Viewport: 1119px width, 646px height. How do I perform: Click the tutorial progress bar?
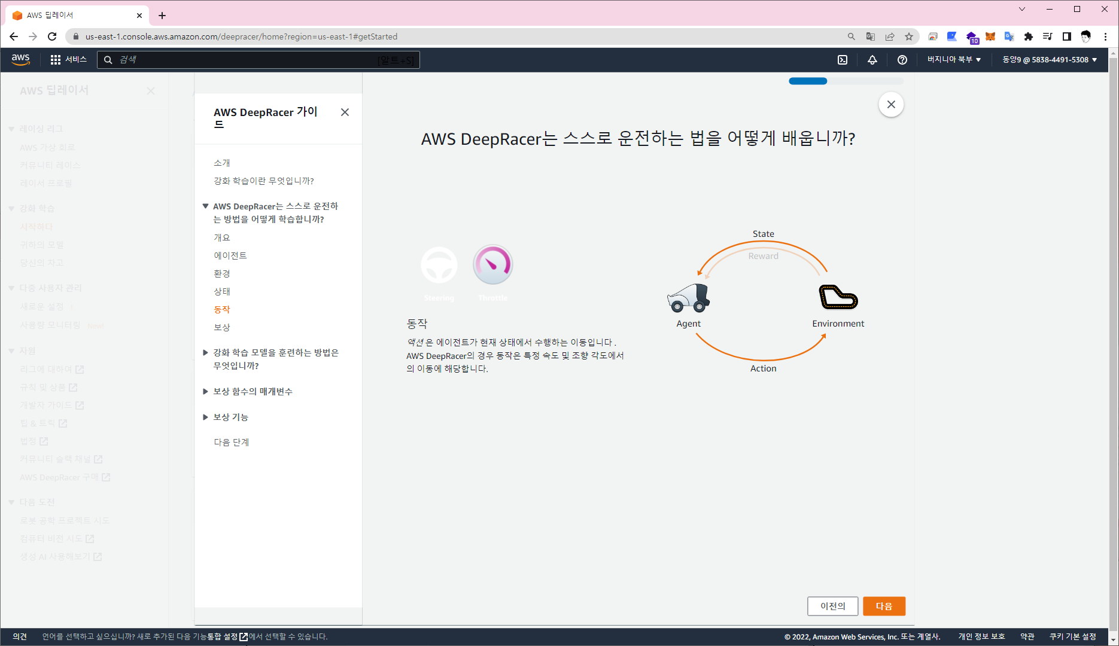point(846,81)
